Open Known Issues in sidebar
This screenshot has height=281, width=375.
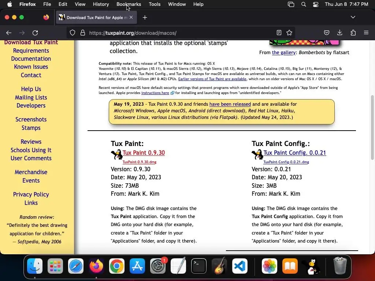[x=31, y=67]
